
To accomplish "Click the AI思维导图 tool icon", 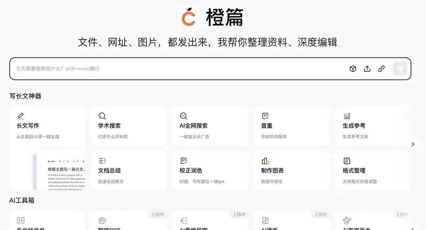I will (x=183, y=221).
